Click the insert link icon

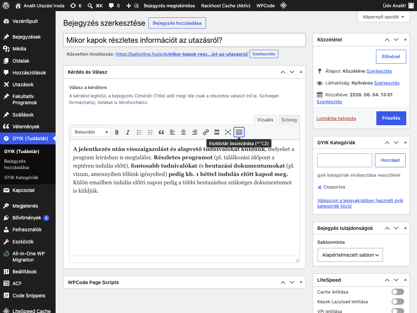(206, 132)
